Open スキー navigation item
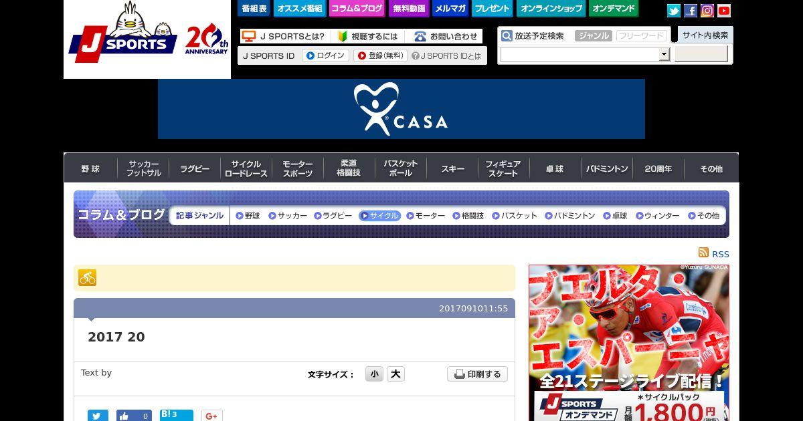The width and height of the screenshot is (803, 421). pyautogui.click(x=452, y=169)
